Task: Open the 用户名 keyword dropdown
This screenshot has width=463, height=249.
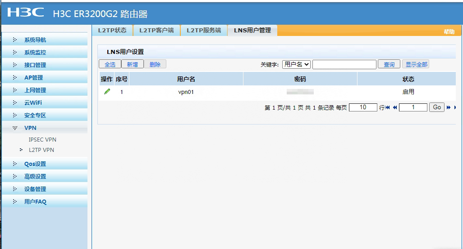Action: pyautogui.click(x=296, y=64)
